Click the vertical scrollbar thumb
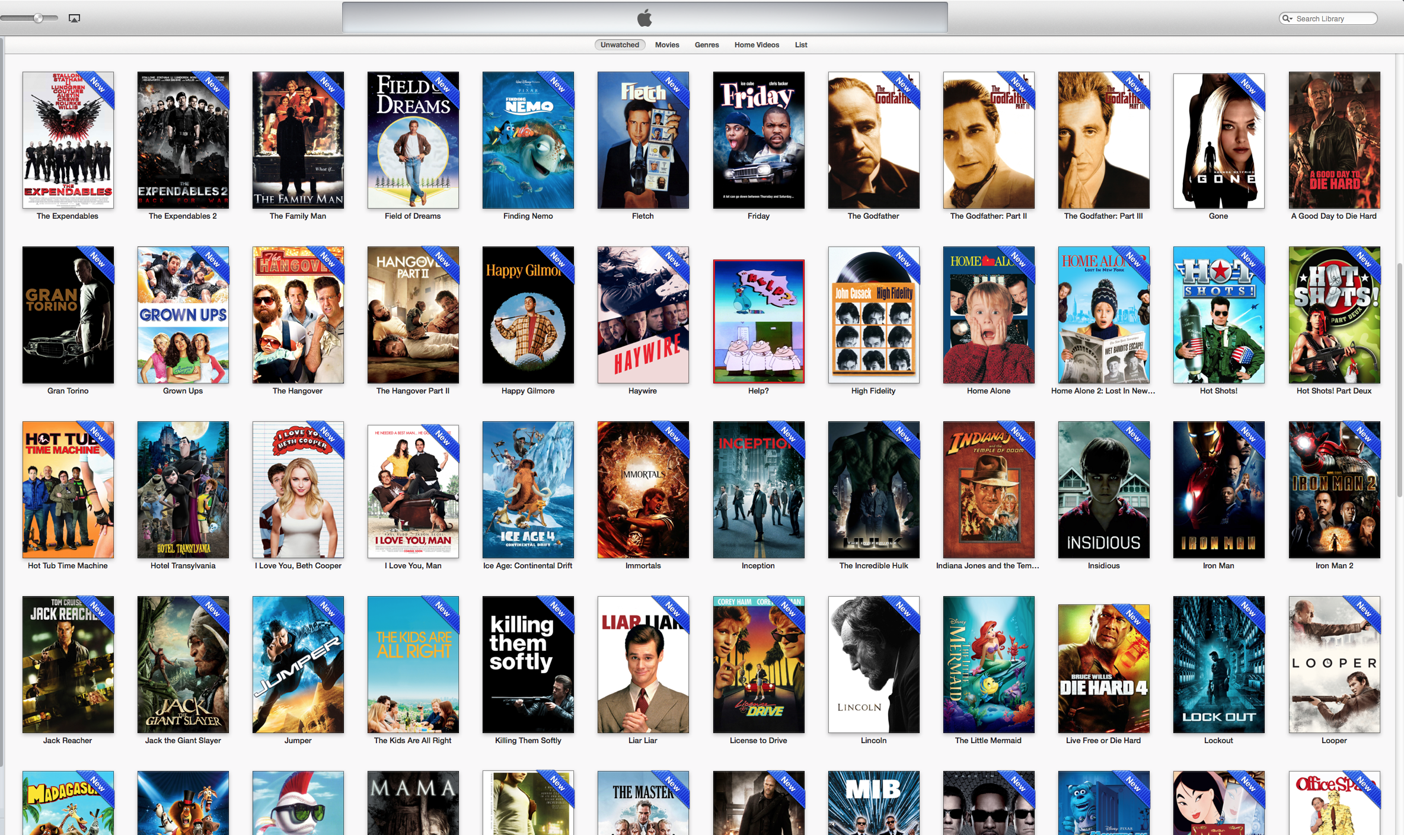Image resolution: width=1404 pixels, height=835 pixels. (1400, 379)
